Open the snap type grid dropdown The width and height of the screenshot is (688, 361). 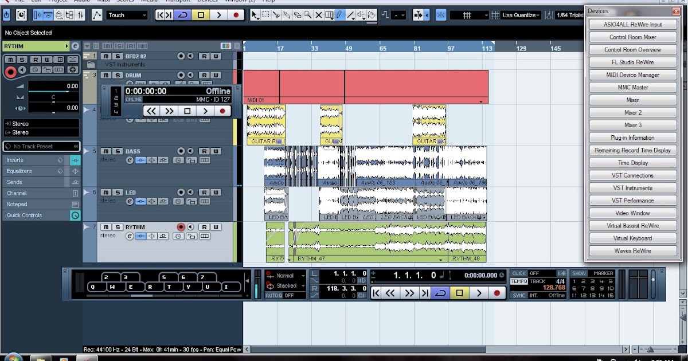coord(470,15)
